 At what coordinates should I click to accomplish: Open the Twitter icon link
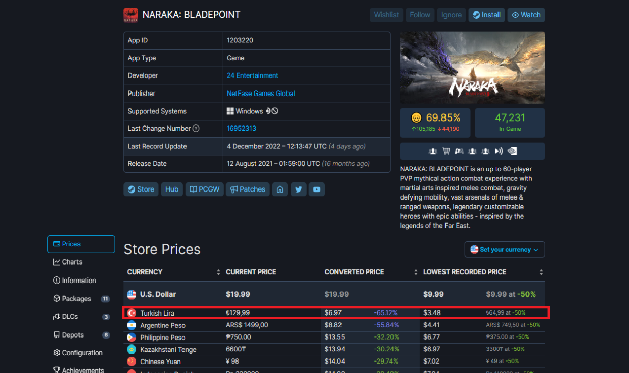pyautogui.click(x=298, y=189)
